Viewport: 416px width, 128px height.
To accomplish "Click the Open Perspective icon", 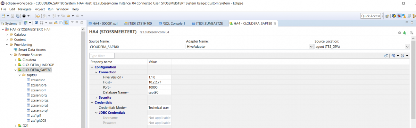I will 387,16.
